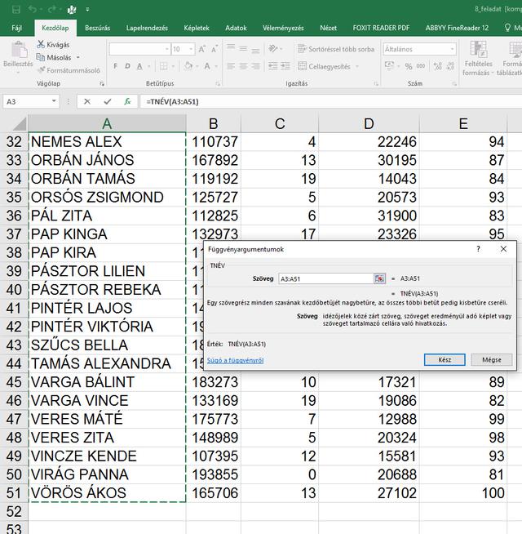
Task: Click the Formátummásoló brush icon
Action: tap(41, 70)
